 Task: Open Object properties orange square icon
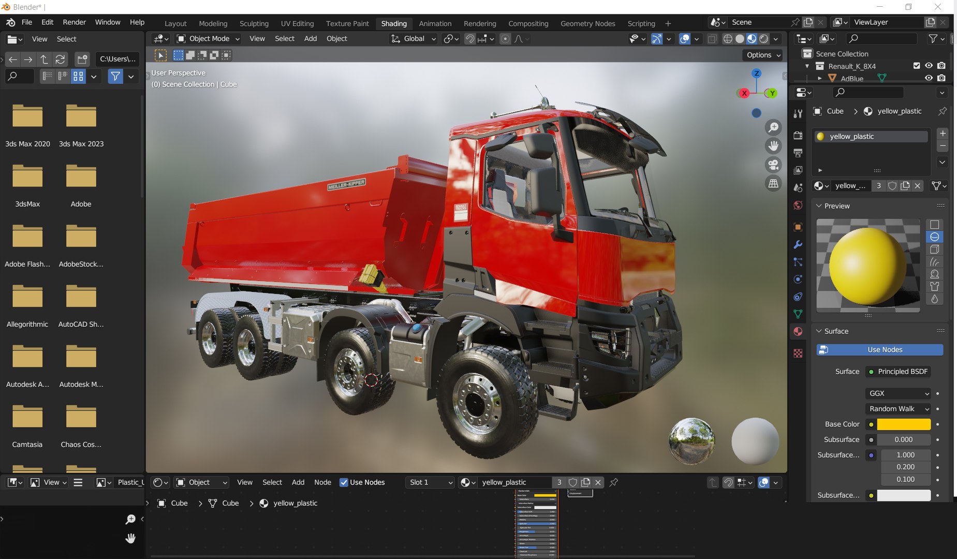click(x=798, y=227)
